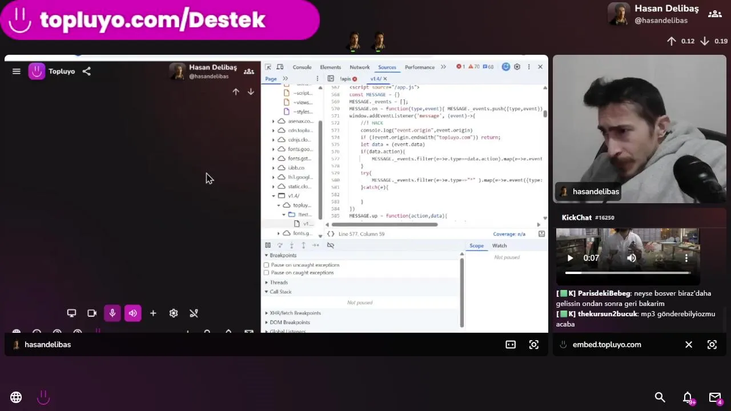
Task: Deactivate breakpoints icon
Action: tap(331, 245)
